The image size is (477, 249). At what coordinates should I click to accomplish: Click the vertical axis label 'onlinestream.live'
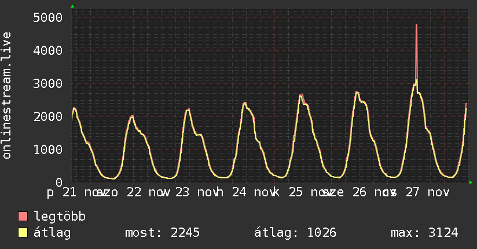[6, 96]
